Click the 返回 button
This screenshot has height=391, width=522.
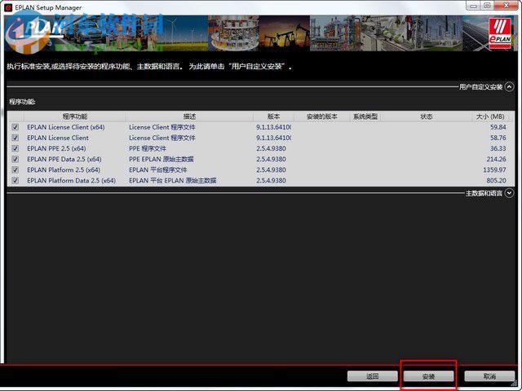tap(372, 376)
